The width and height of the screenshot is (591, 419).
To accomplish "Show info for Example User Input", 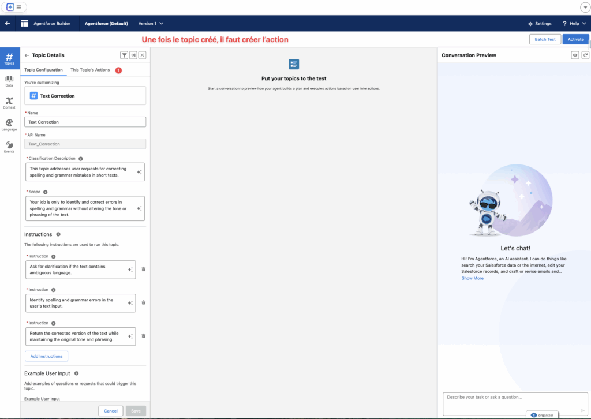I will click(x=77, y=373).
